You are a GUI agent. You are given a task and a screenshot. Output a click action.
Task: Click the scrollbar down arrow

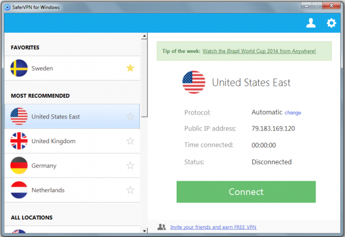pyautogui.click(x=144, y=231)
